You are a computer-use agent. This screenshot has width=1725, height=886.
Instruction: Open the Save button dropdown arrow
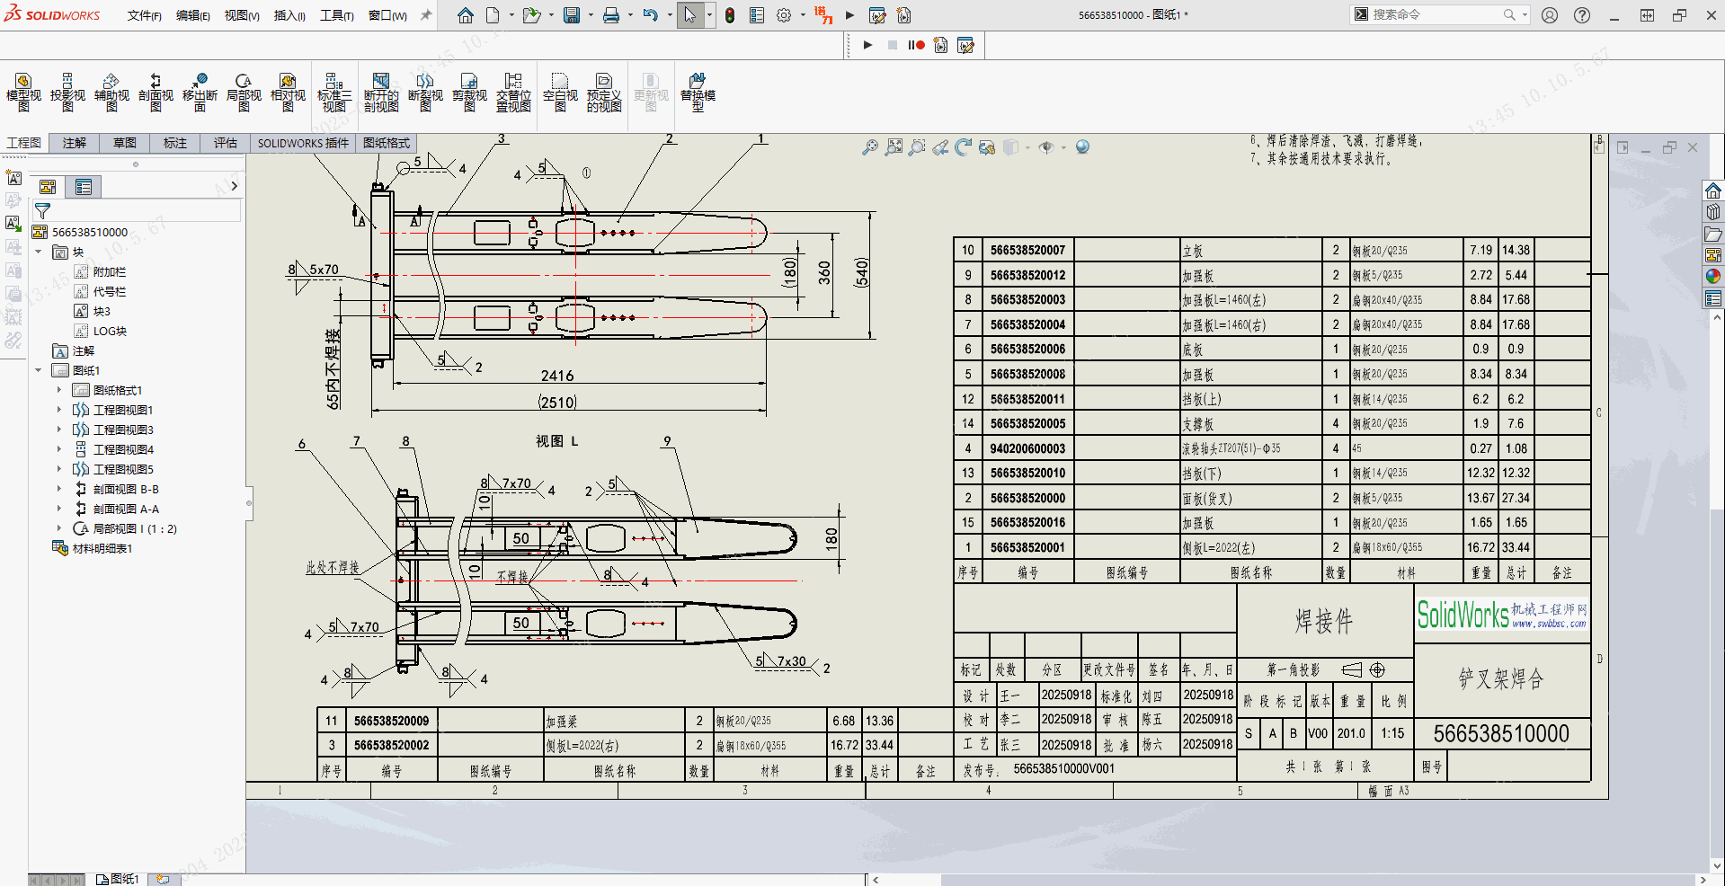click(x=591, y=15)
